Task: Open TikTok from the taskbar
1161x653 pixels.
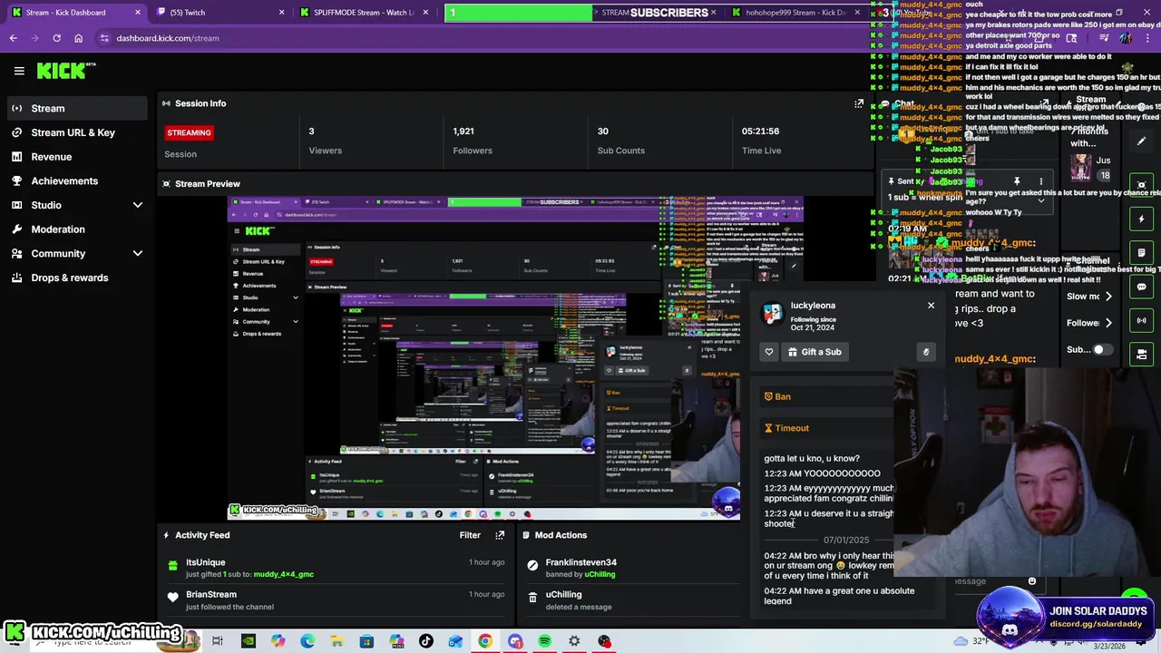Action: coord(425,641)
